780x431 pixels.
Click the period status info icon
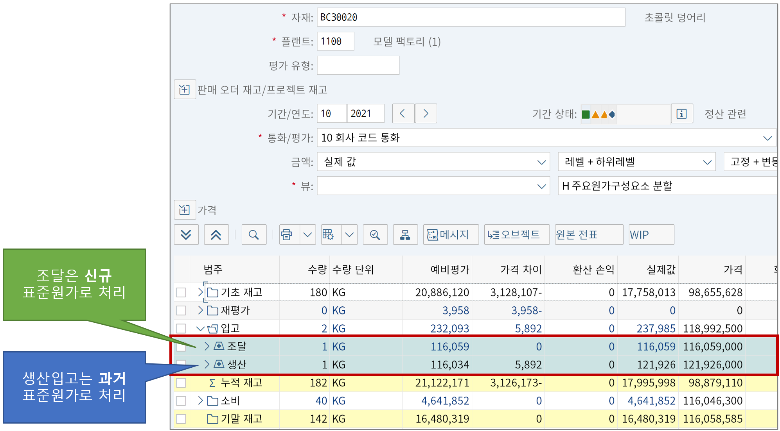(x=682, y=114)
